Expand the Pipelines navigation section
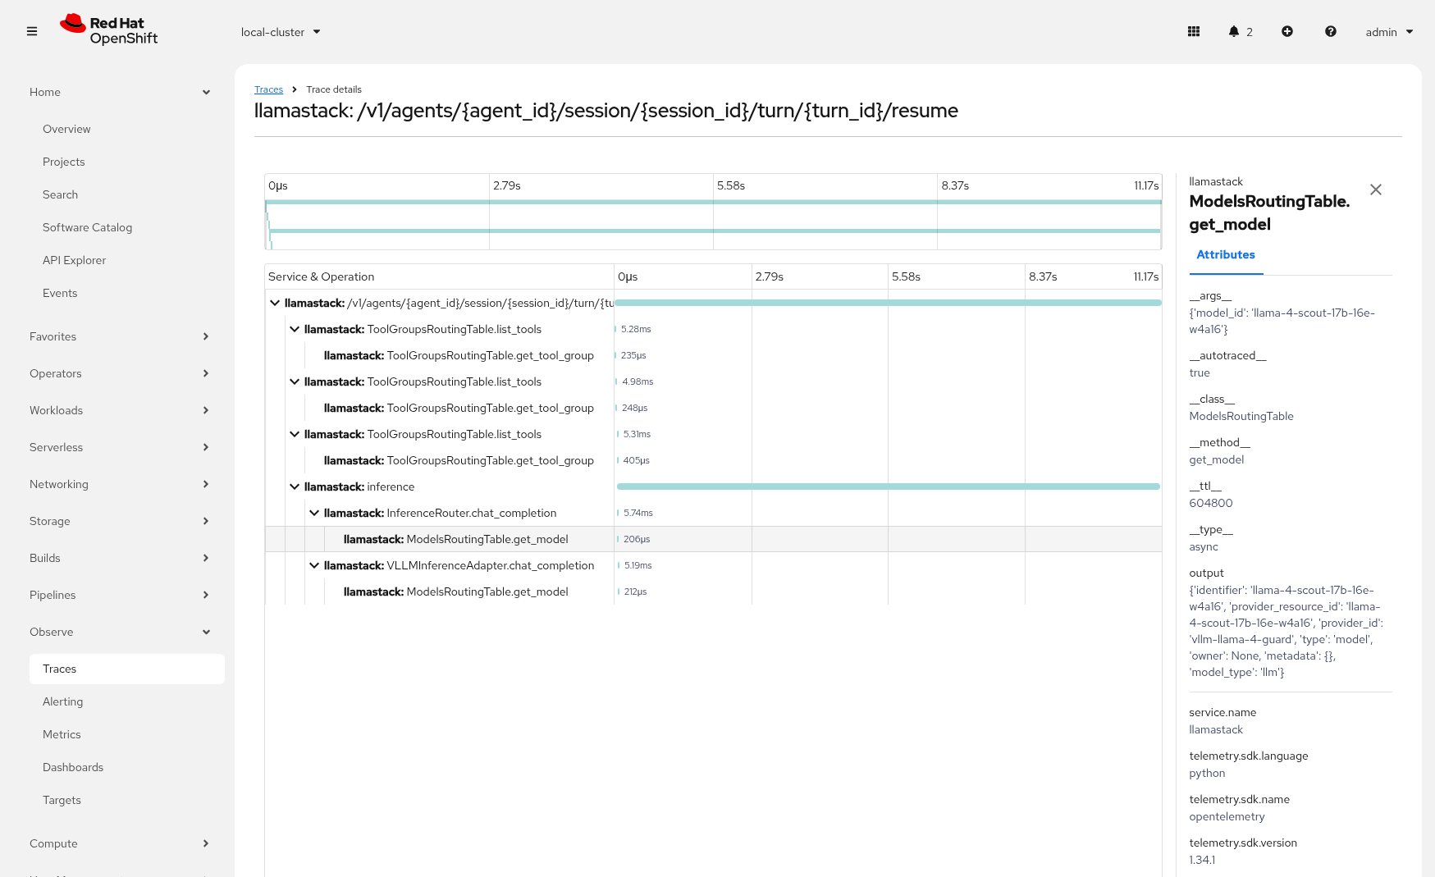Viewport: 1435px width, 877px height. tap(120, 595)
